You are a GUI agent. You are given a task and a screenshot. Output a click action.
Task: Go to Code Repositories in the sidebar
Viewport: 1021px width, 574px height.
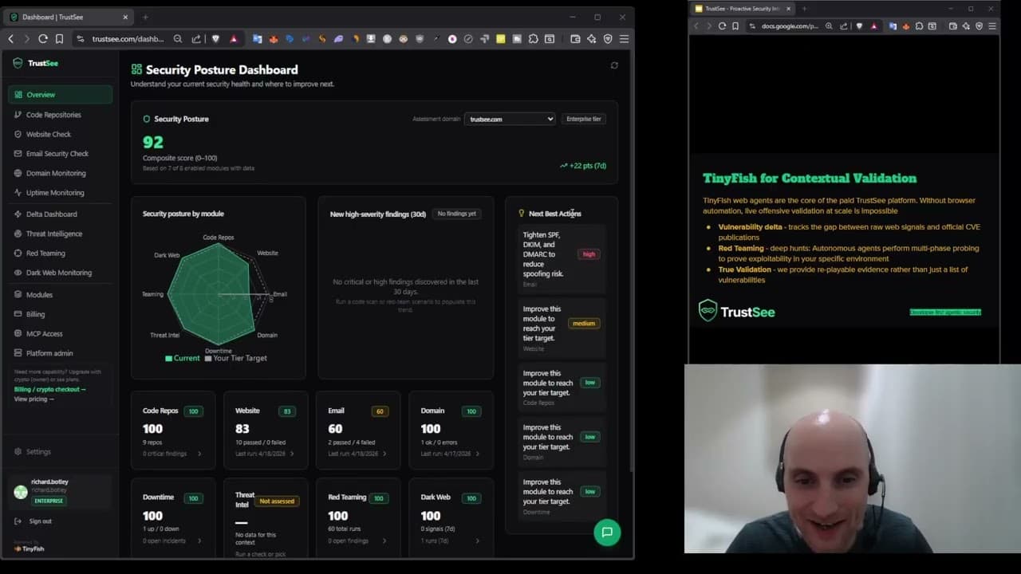[x=60, y=115]
